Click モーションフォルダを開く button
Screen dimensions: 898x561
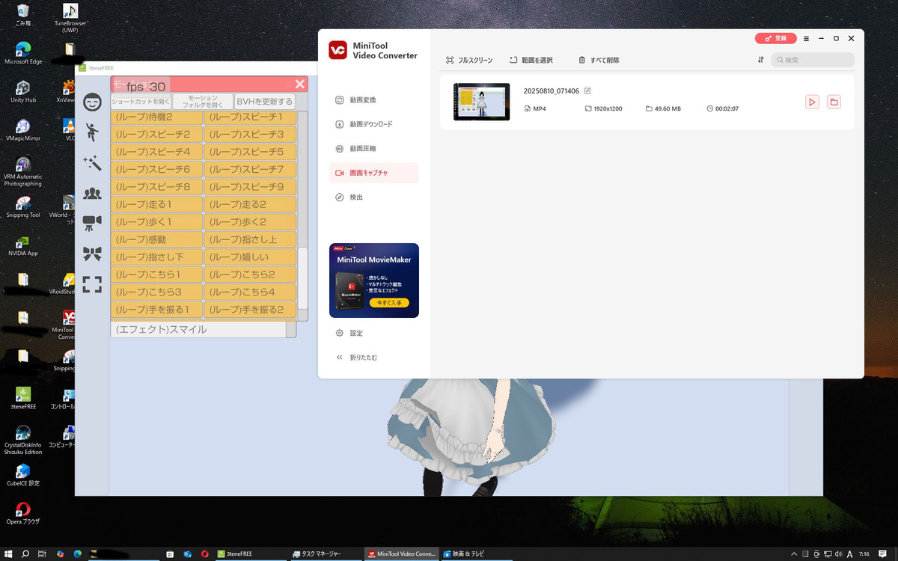[x=203, y=101]
